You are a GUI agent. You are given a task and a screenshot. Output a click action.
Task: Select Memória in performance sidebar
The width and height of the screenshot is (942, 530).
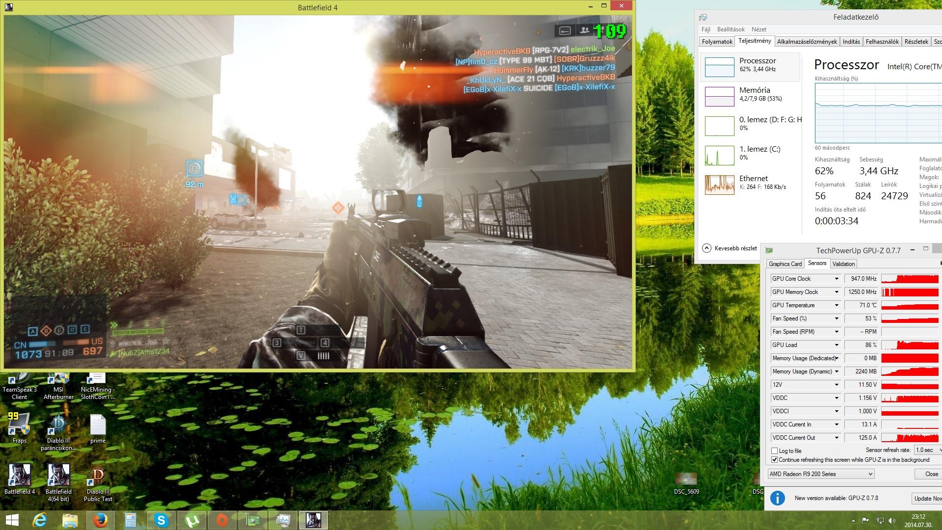[751, 96]
